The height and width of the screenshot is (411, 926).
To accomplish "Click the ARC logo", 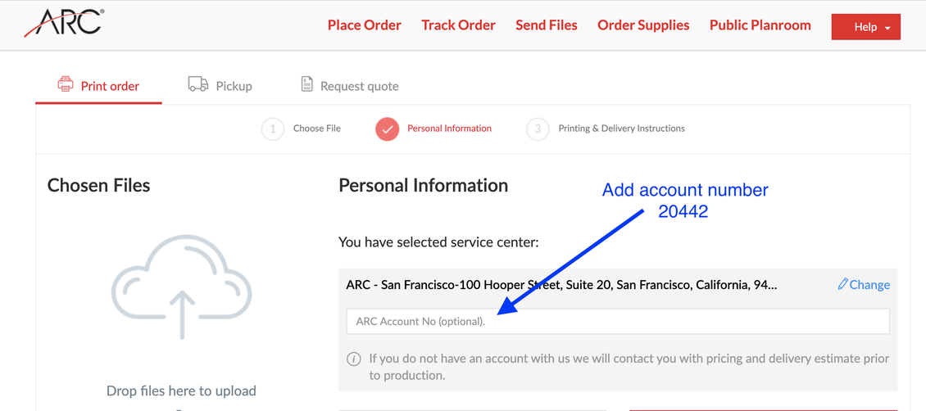I will pos(64,23).
